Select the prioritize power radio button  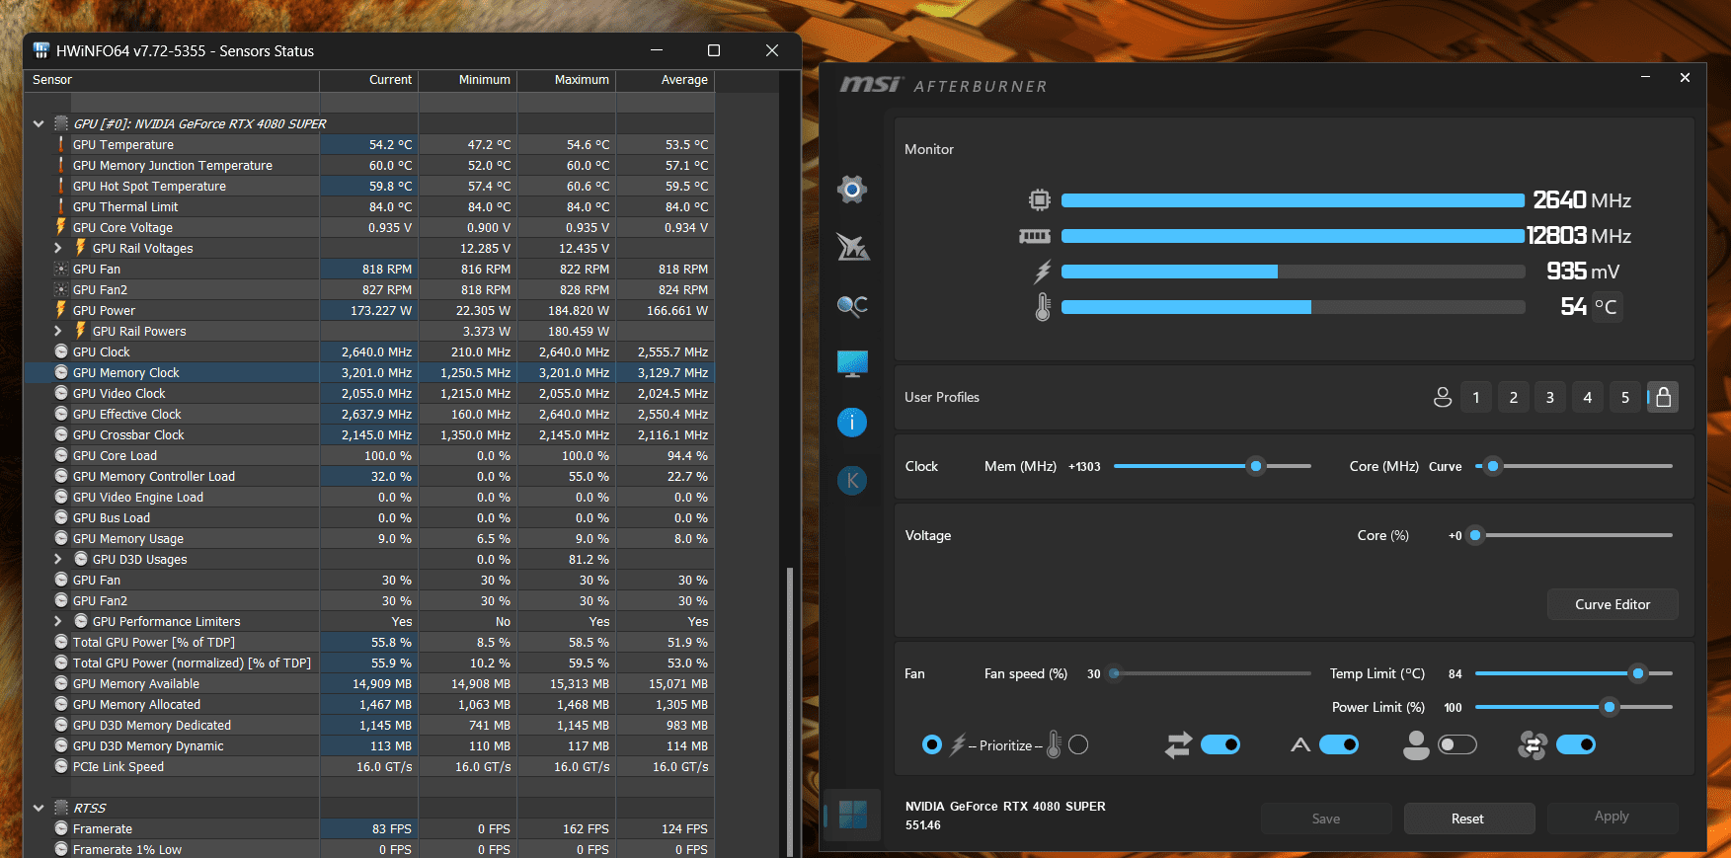[x=931, y=744]
